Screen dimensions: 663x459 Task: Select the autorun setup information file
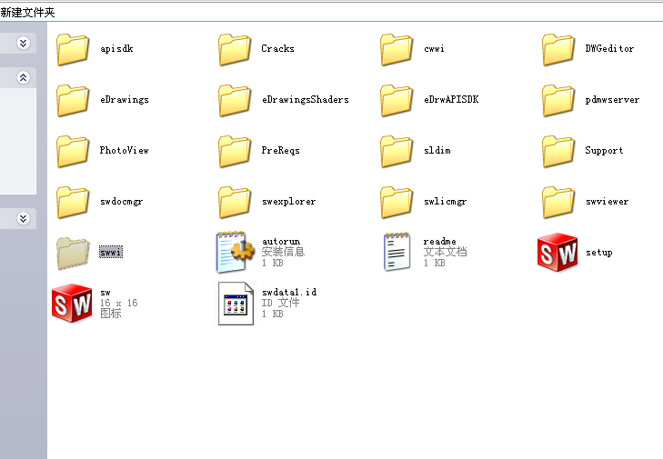[x=236, y=252]
